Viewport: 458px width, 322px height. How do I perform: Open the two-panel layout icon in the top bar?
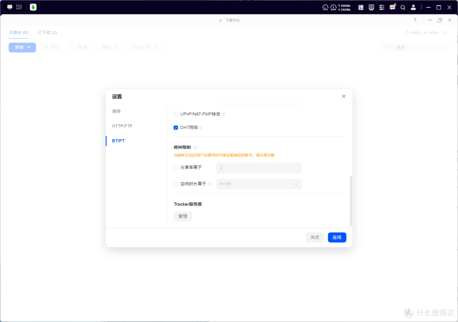coord(361,8)
